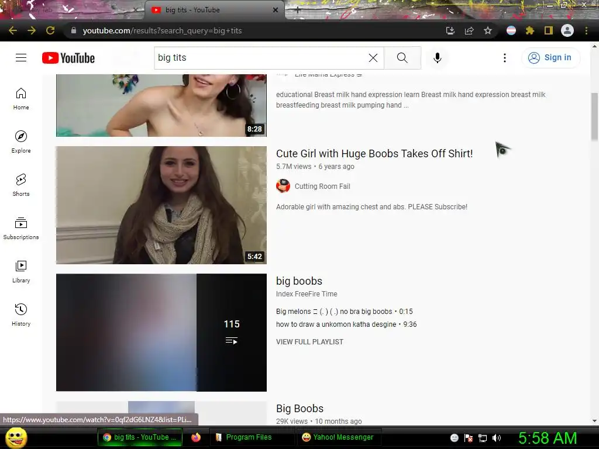Open Explore in sidebar
Screen dimensions: 599x449
coord(21,141)
